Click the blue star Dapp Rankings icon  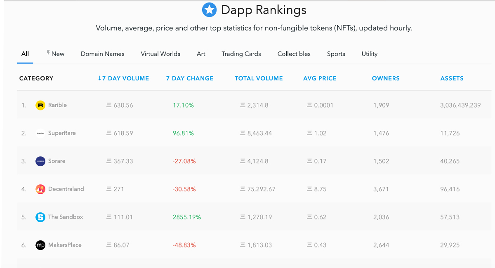[x=210, y=9]
